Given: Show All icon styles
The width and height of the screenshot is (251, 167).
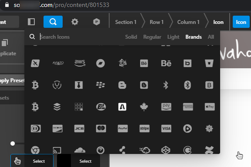Looking at the screenshot, I should [211, 37].
